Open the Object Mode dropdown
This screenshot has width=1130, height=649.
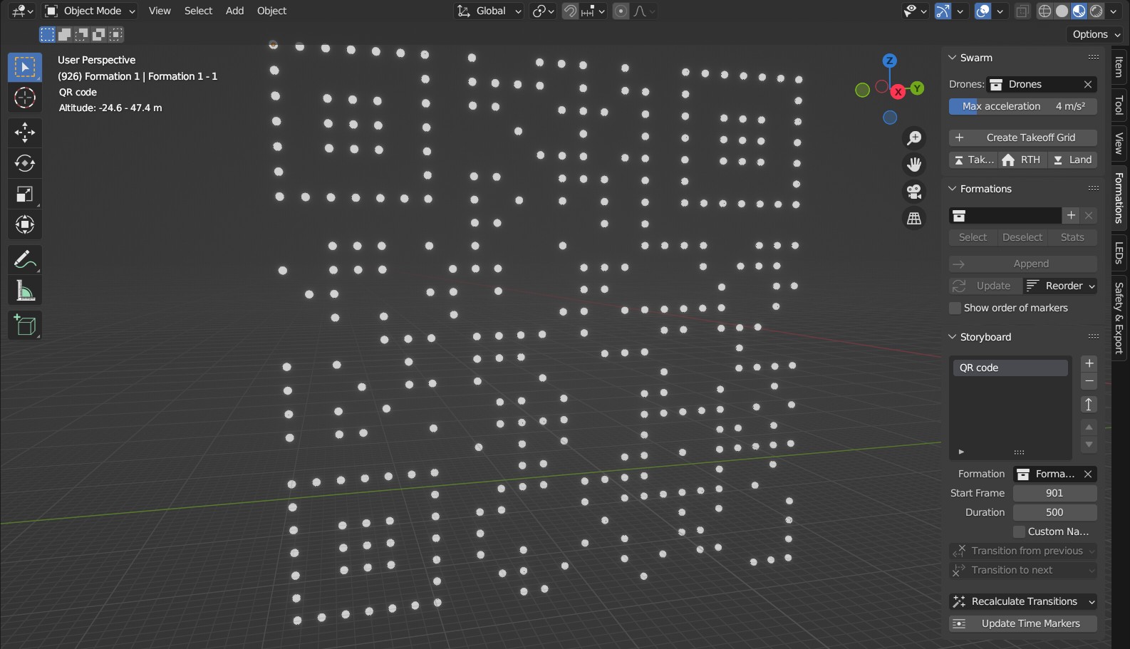point(90,11)
